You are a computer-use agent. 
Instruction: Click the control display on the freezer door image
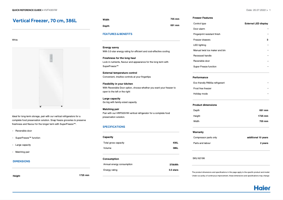50,58
